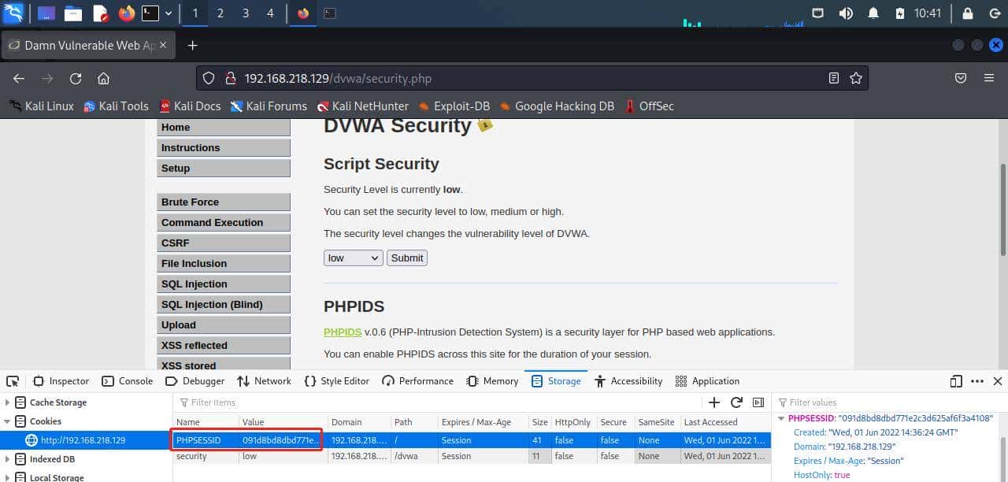The width and height of the screenshot is (1008, 482).
Task: Open the text editor launcher in panel
Action: click(100, 13)
